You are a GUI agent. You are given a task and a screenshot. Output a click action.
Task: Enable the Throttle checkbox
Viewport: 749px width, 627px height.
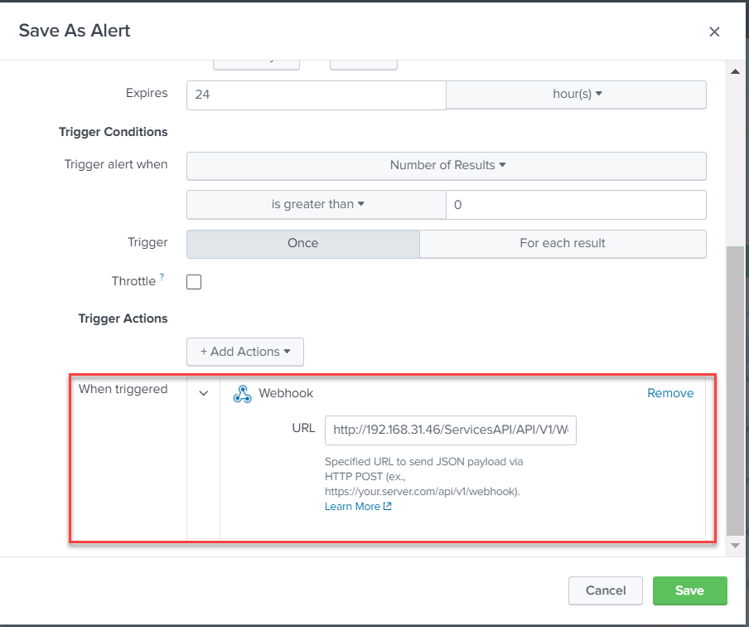coord(194,282)
